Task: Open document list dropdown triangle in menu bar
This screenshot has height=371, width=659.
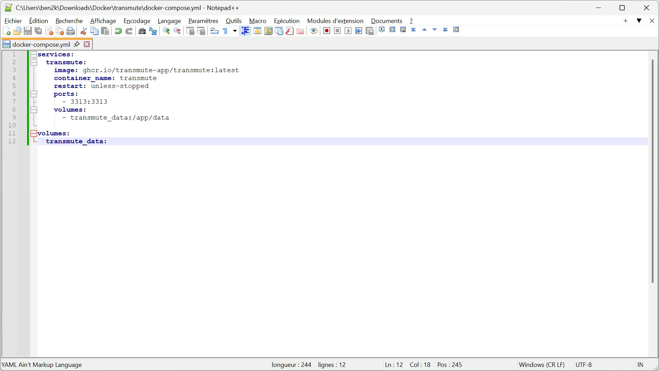Action: [639, 21]
